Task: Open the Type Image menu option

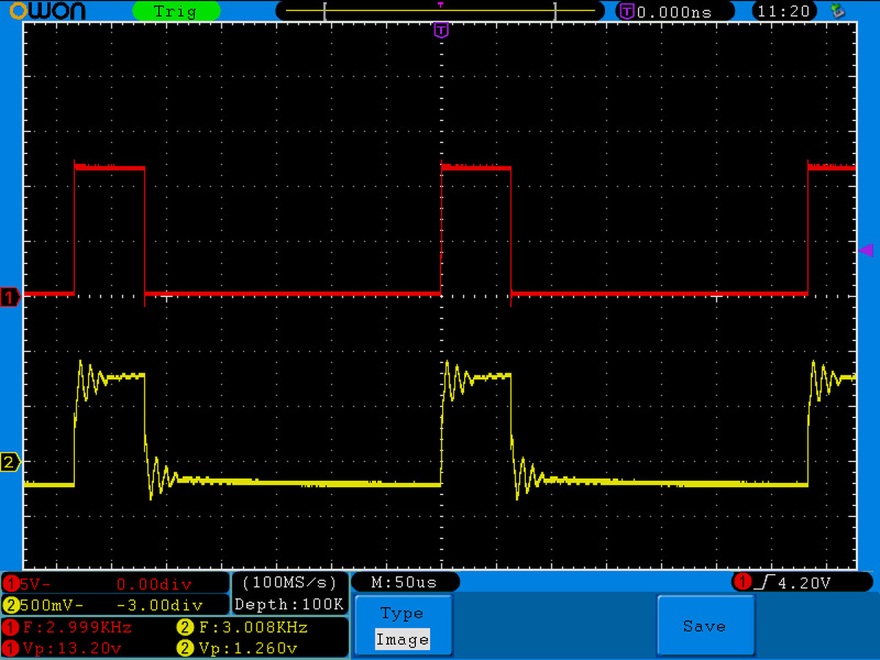Action: pyautogui.click(x=403, y=626)
